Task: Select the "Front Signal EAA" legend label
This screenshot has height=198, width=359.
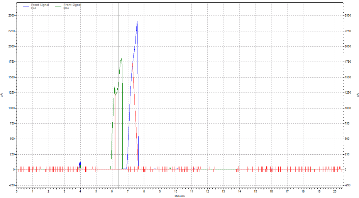Action: [40, 7]
